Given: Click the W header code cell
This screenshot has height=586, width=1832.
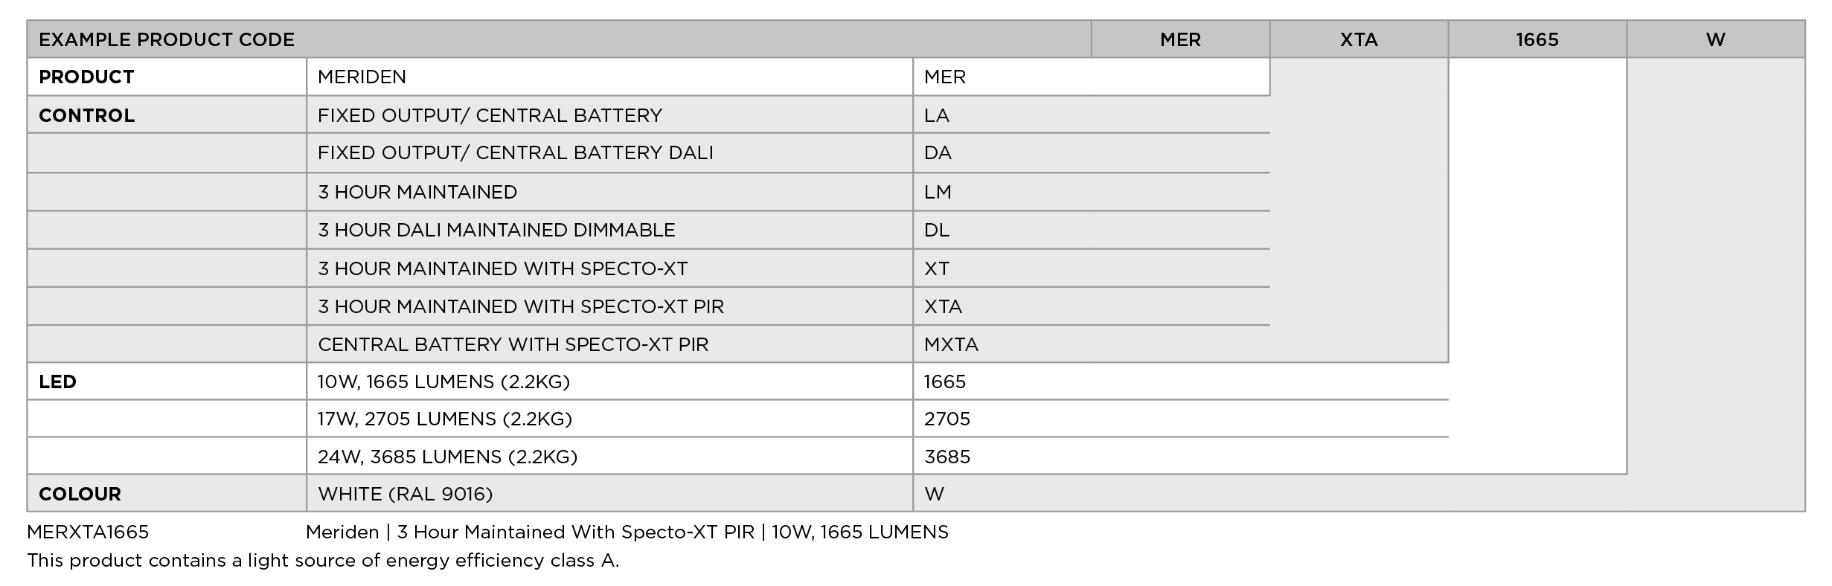Looking at the screenshot, I should [x=1715, y=39].
